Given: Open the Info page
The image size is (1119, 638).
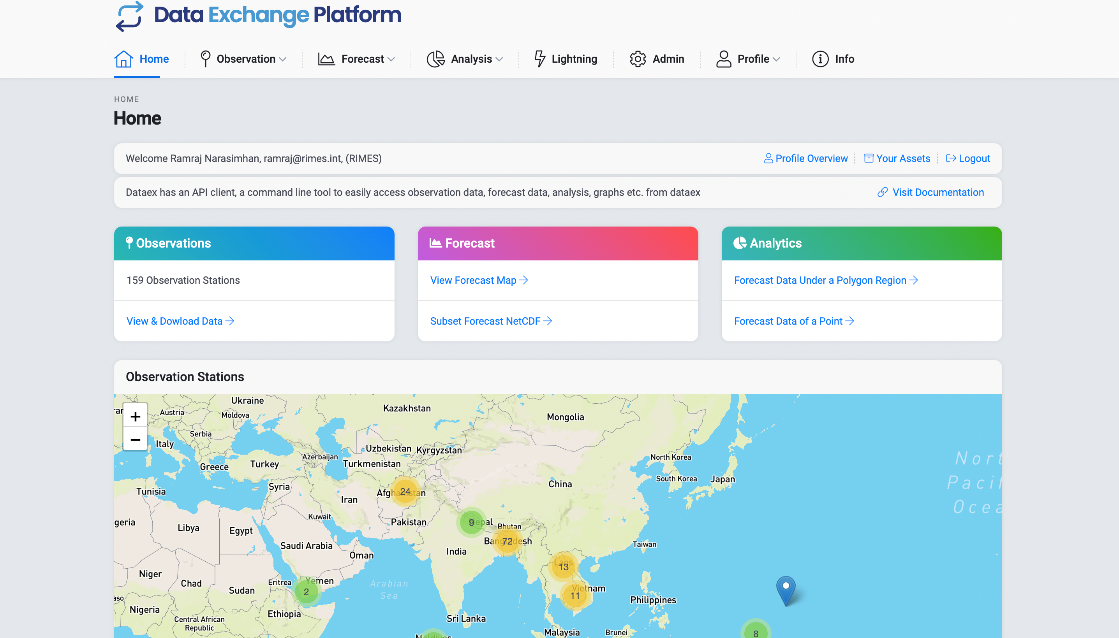Looking at the screenshot, I should pos(833,59).
